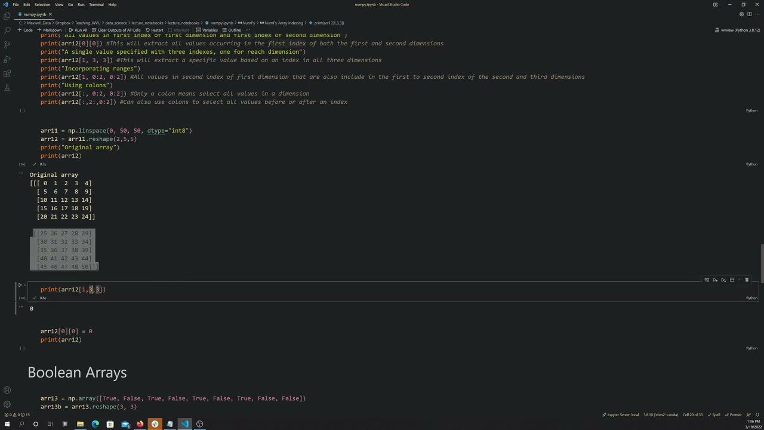Open File Explorer from taskbar
The width and height of the screenshot is (764, 430).
(80, 424)
